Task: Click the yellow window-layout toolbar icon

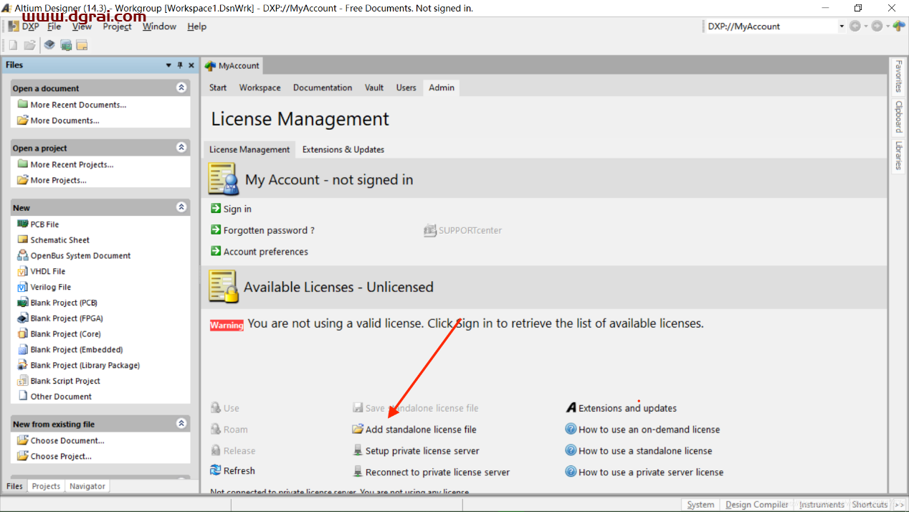Action: (x=82, y=45)
